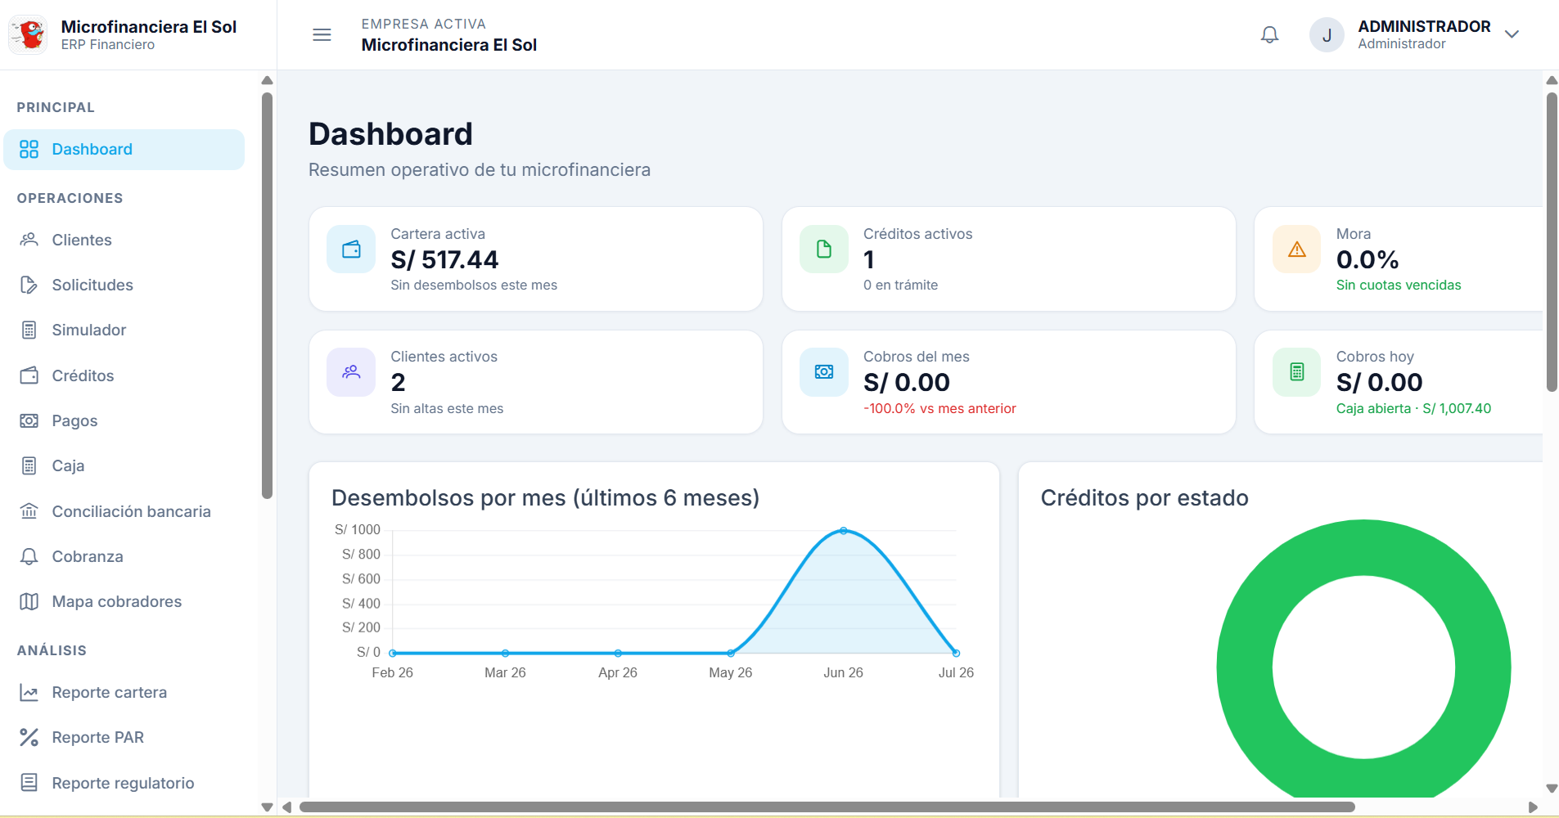Open Reporte cartera link
The width and height of the screenshot is (1559, 818).
tap(124, 692)
